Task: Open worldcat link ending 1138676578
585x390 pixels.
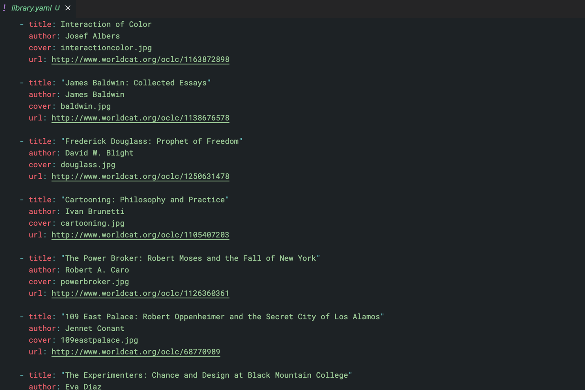Action: click(x=140, y=118)
